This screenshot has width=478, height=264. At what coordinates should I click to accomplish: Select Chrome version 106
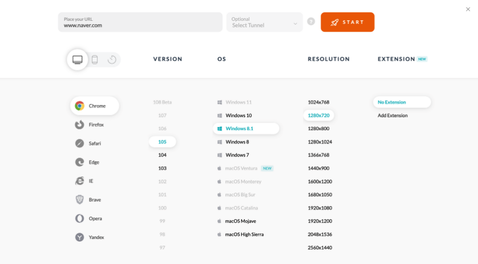[162, 129]
